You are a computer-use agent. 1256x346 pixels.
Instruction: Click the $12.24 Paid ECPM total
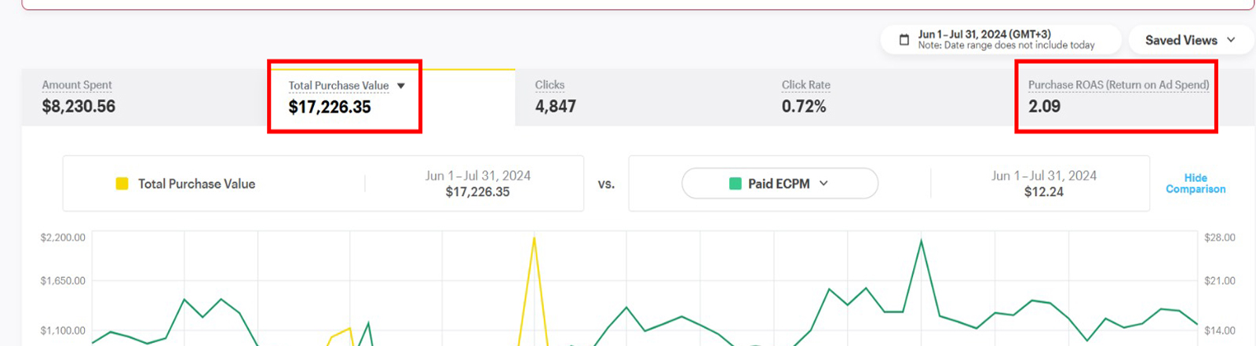tap(1043, 192)
